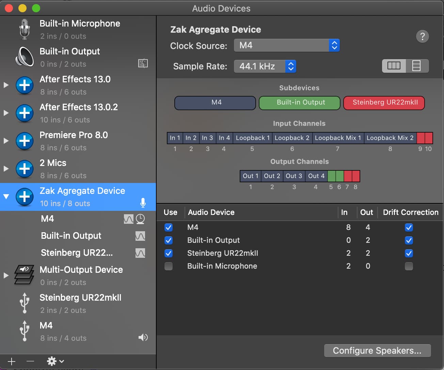Expand the After Effects 13.0.2 device
The height and width of the screenshot is (370, 444).
tap(6, 113)
